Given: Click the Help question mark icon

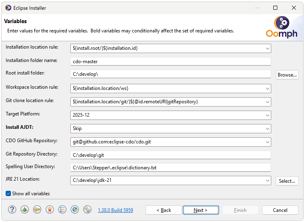Looking at the screenshot, I should 12,209.
